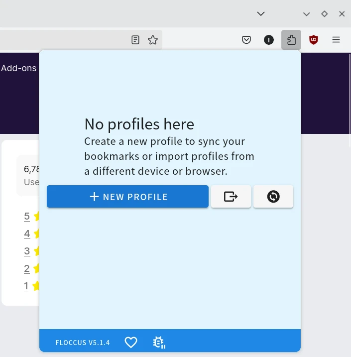Click the black circle extension icon
The width and height of the screenshot is (351, 357).
(268, 40)
